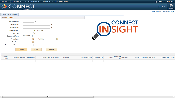Viewport: 175px width, 98px height.
Task: Open First Name lookup magnifier
Action: 51,27
